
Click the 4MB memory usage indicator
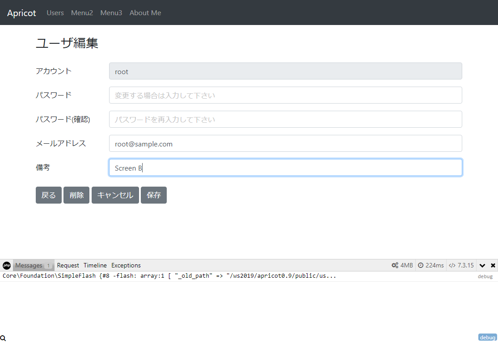pyautogui.click(x=402, y=265)
